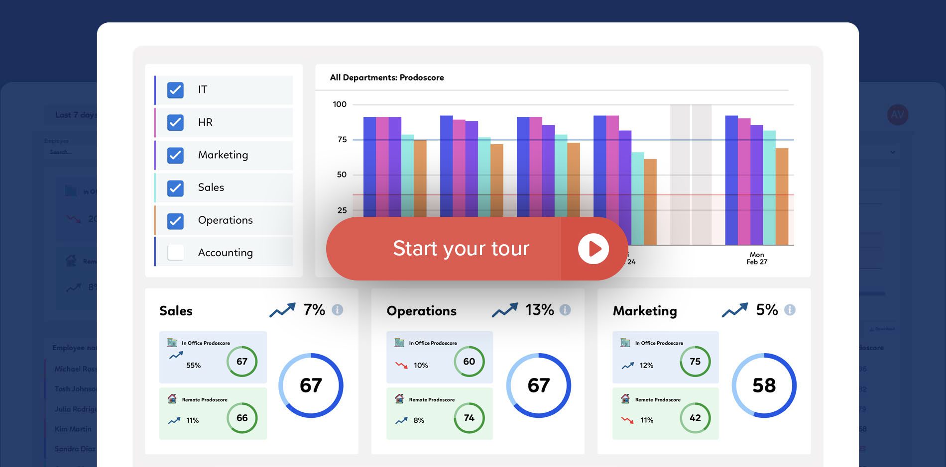Click the large Sales Prodoscore gauge
Screen dimensions: 946x467
[x=311, y=385]
